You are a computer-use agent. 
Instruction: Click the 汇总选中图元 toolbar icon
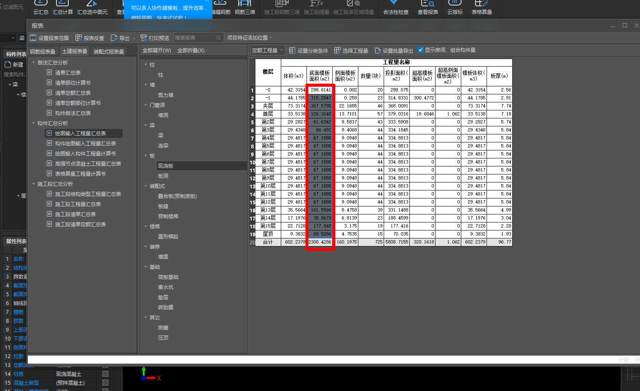(x=92, y=8)
